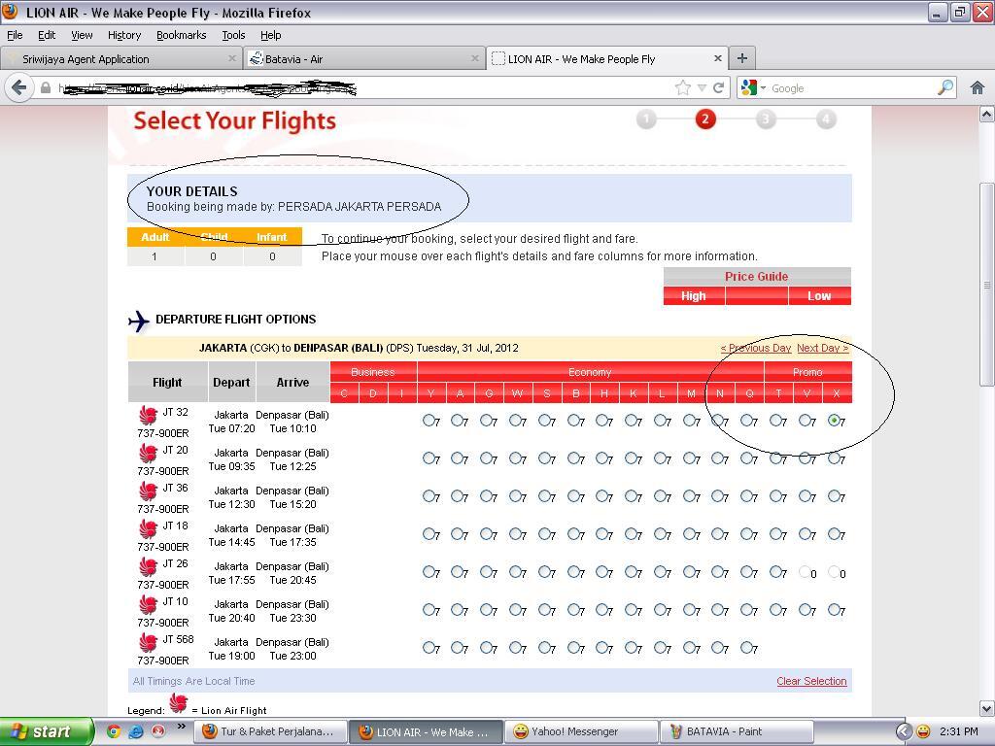Click the page scroll up arrow
This screenshot has width=995, height=746.
(x=987, y=115)
